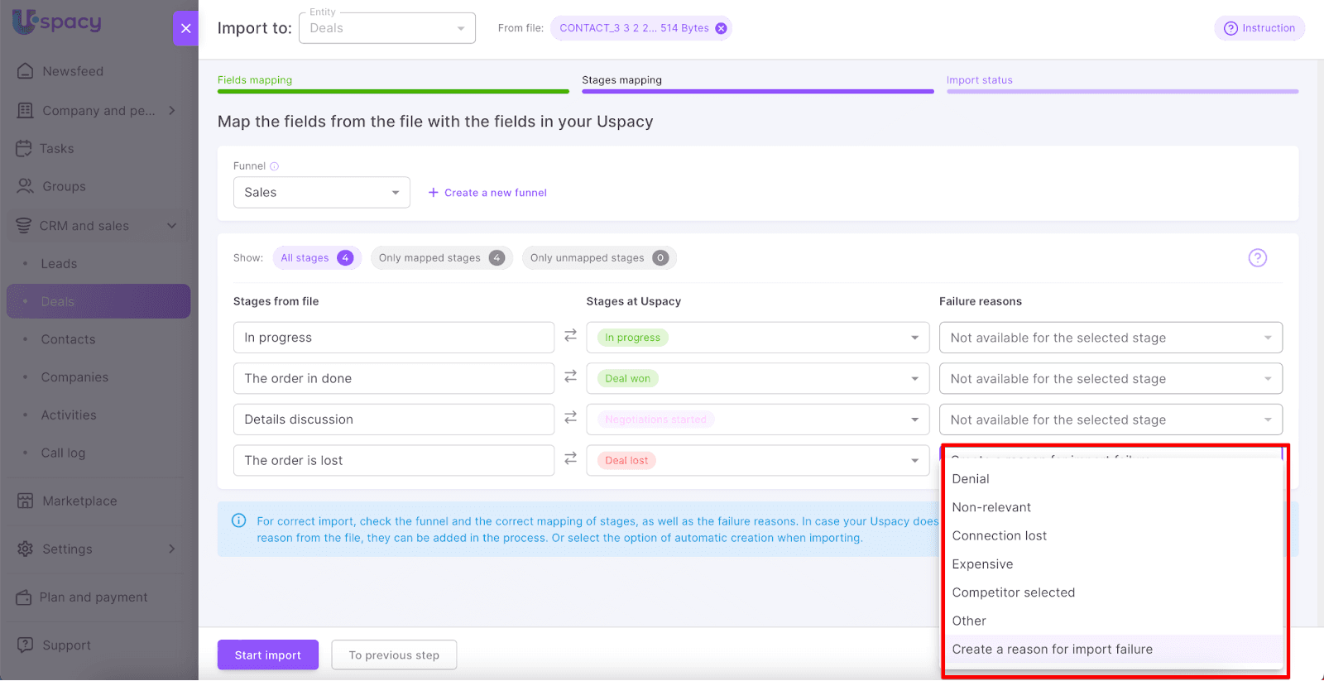Filter by Only mapped stages
The image size is (1324, 681).
click(441, 258)
